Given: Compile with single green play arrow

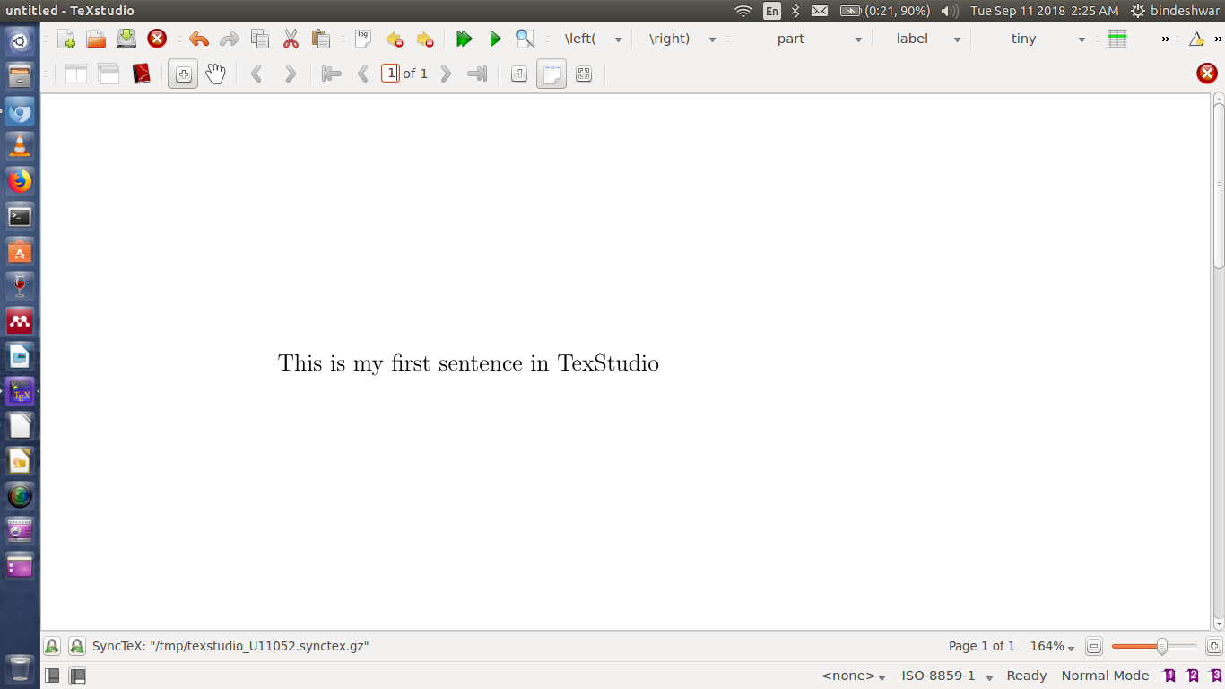Looking at the screenshot, I should click(495, 39).
